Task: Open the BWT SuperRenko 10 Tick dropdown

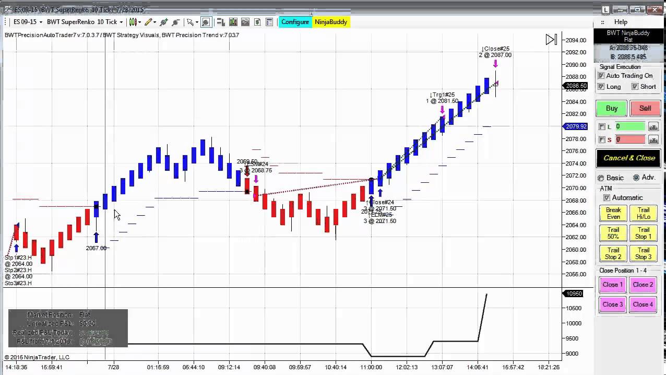Action: click(x=85, y=22)
